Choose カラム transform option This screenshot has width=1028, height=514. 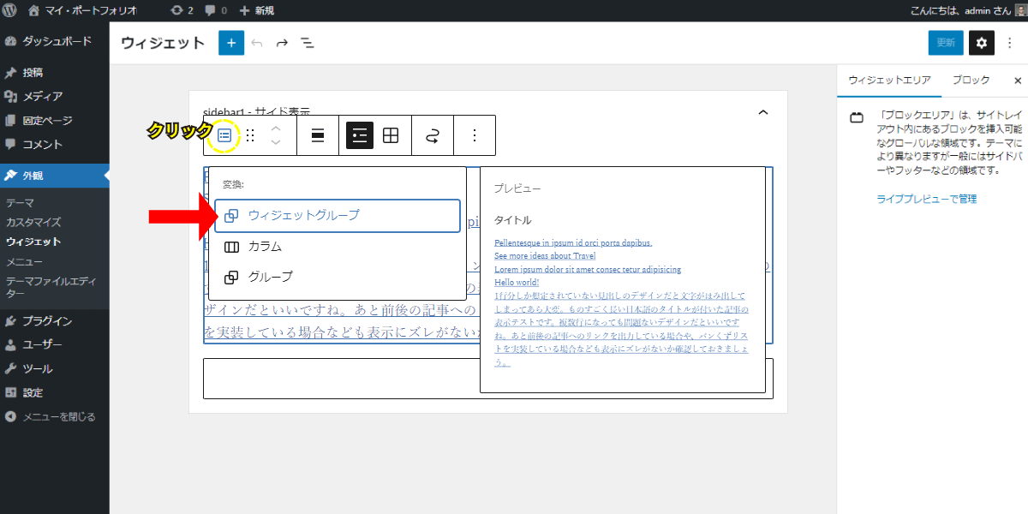point(338,247)
